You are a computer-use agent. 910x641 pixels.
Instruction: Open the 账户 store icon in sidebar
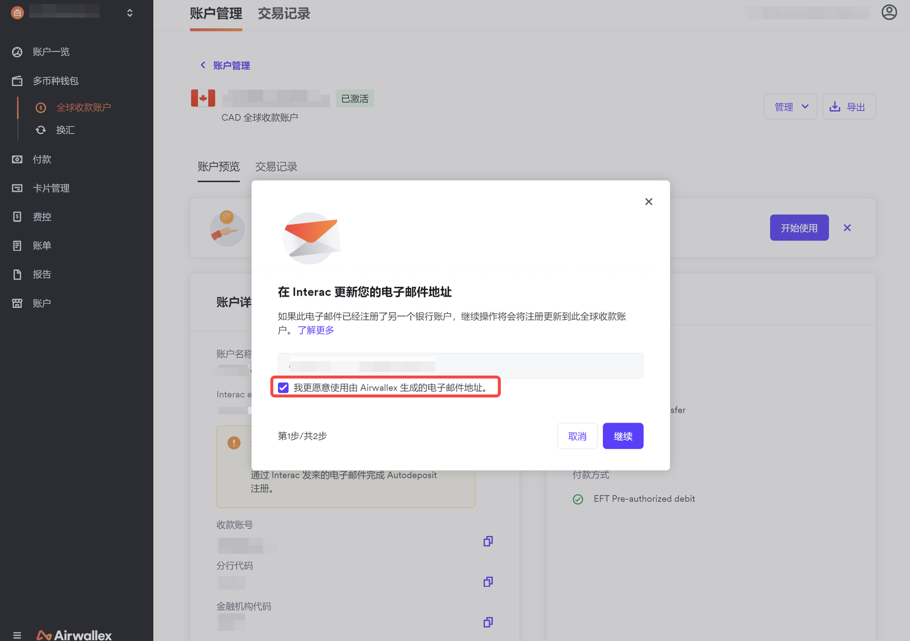click(x=17, y=303)
